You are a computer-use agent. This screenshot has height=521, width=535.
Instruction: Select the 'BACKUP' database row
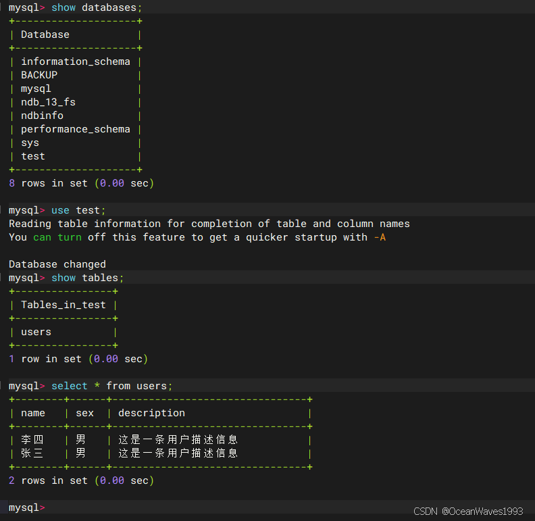point(39,75)
